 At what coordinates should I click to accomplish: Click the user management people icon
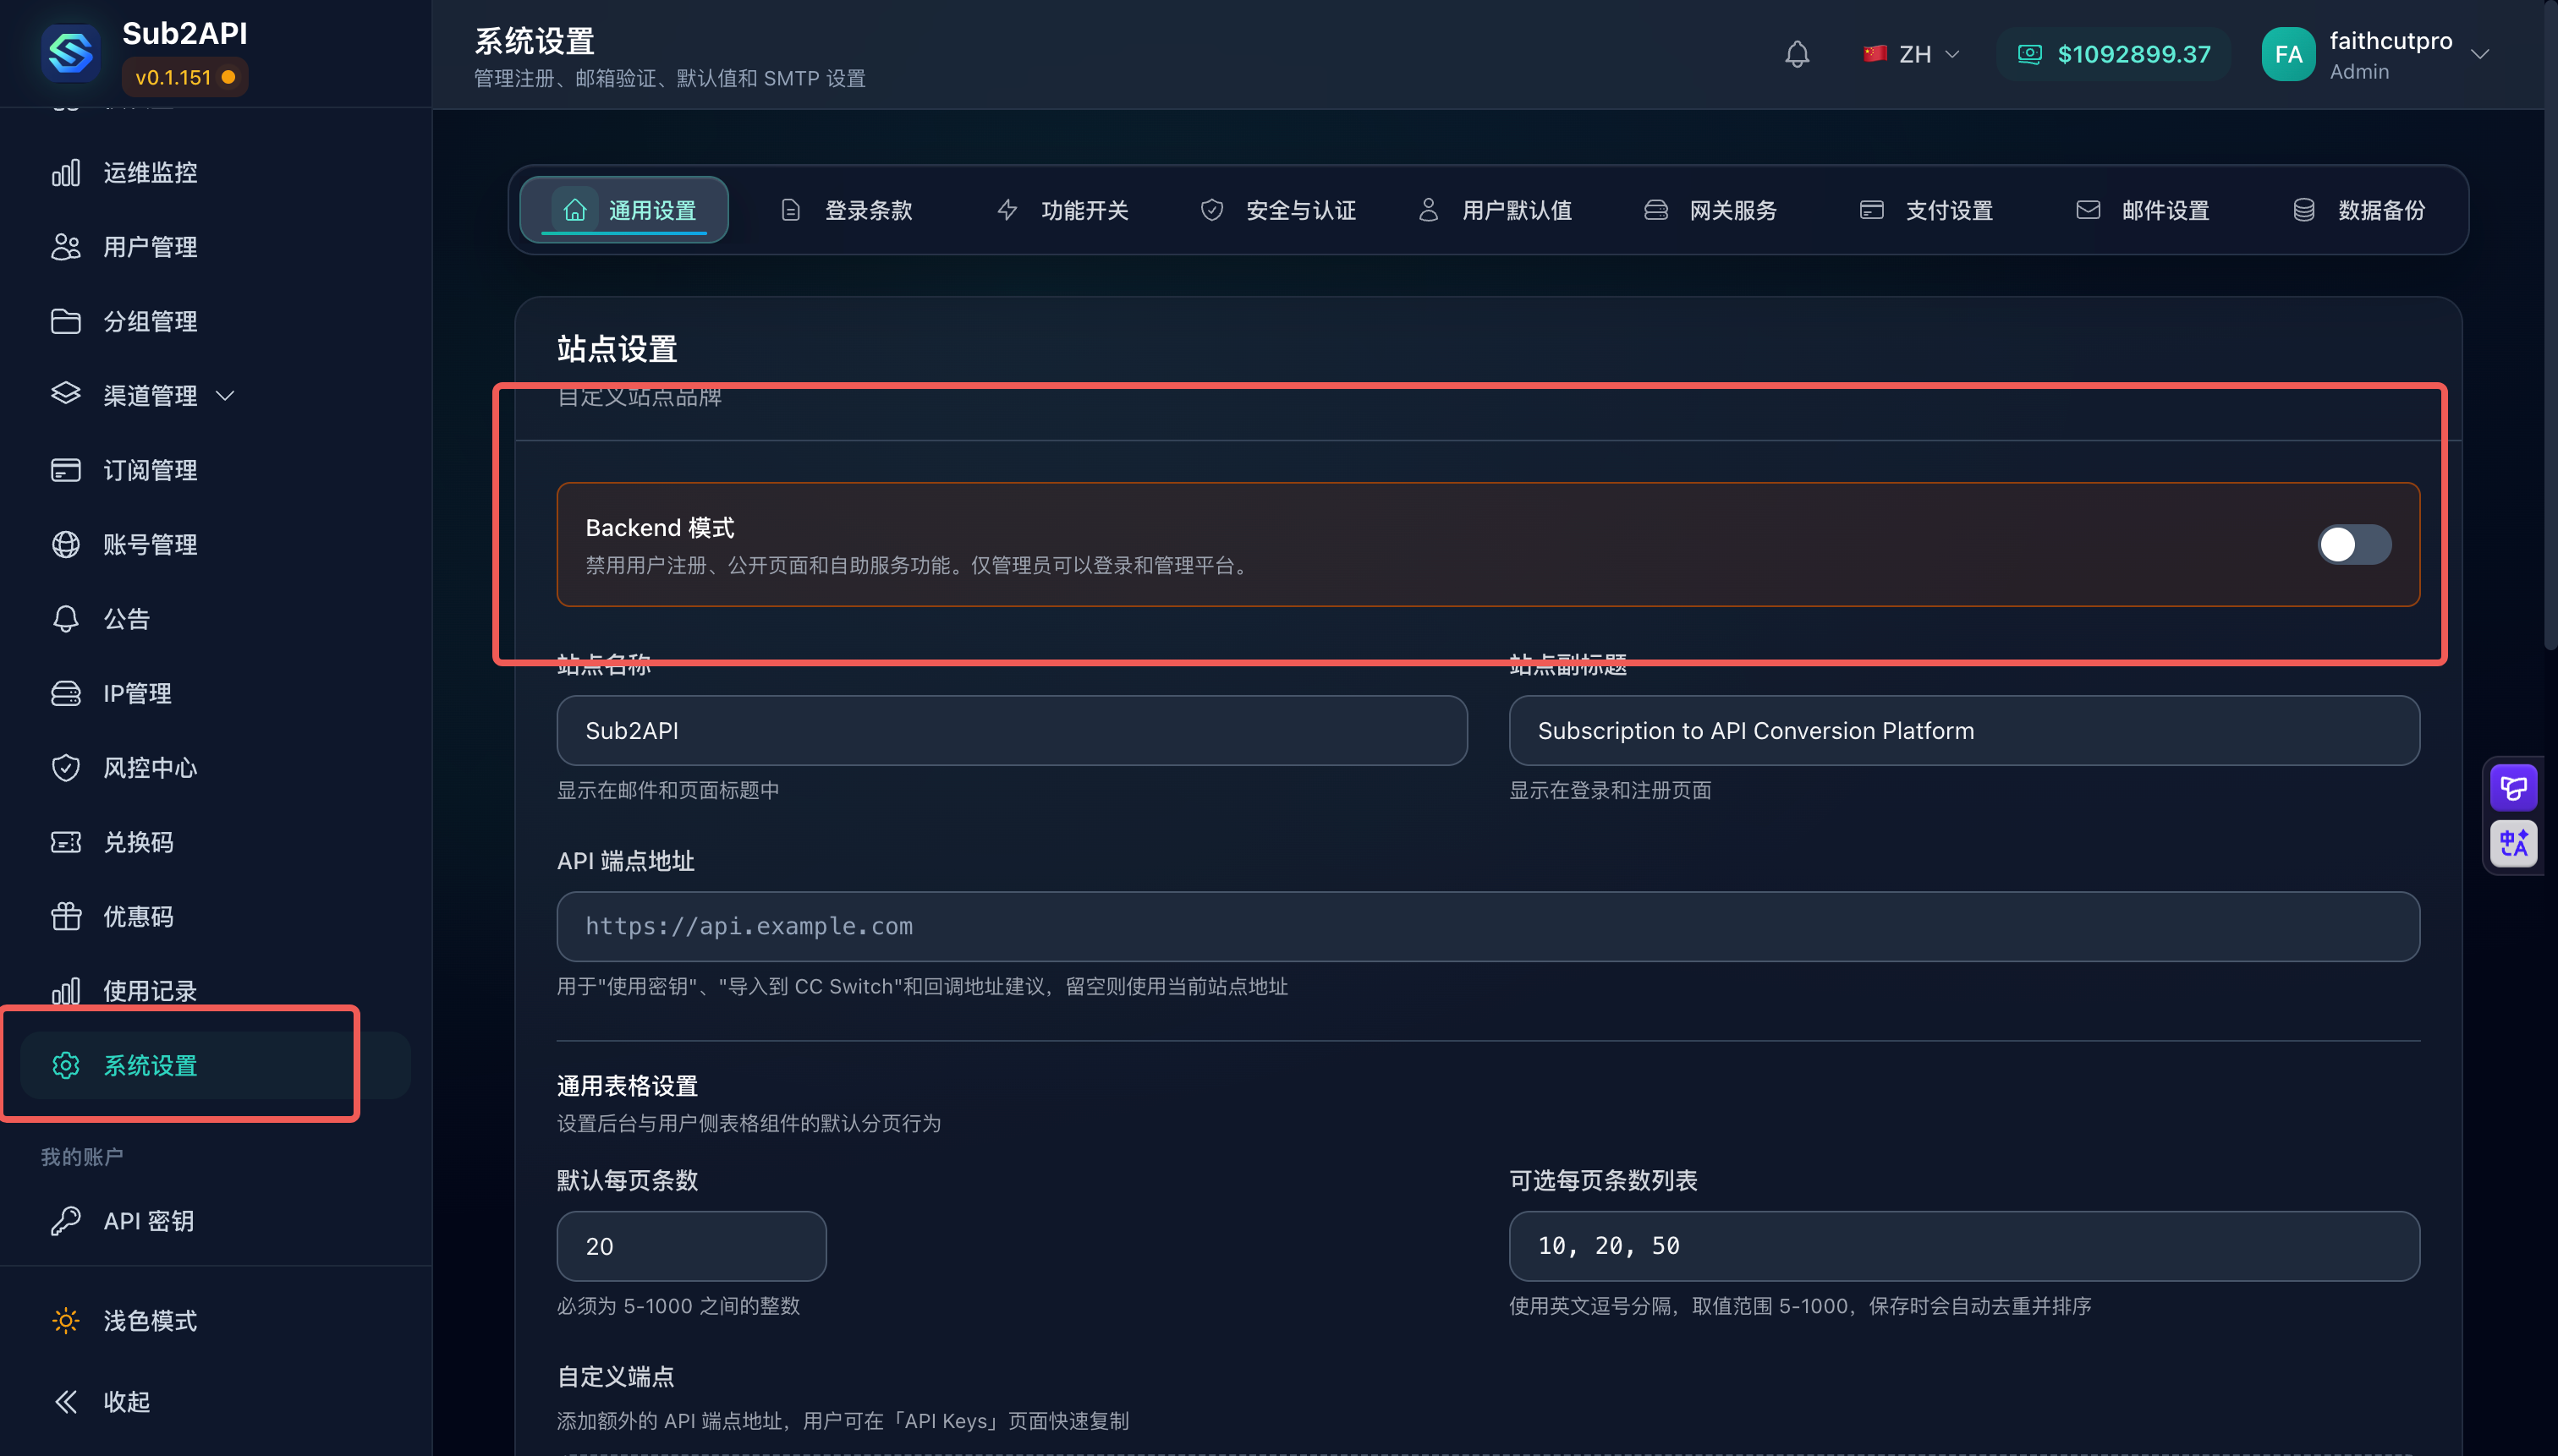tap(66, 247)
